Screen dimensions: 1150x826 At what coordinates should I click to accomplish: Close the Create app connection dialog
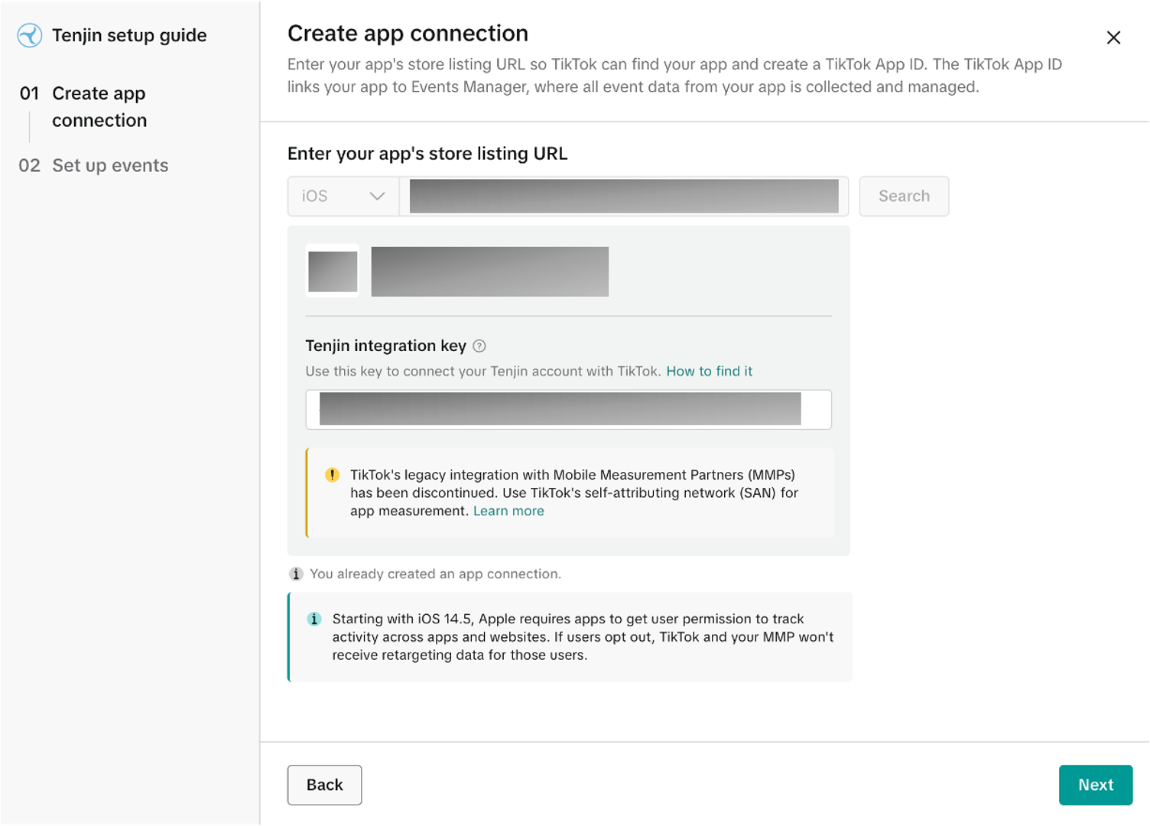coord(1113,37)
